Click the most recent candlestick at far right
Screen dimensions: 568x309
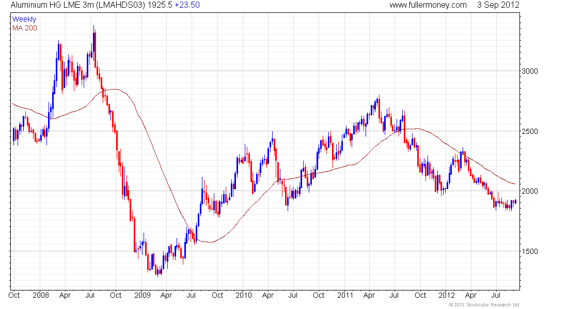coord(515,202)
